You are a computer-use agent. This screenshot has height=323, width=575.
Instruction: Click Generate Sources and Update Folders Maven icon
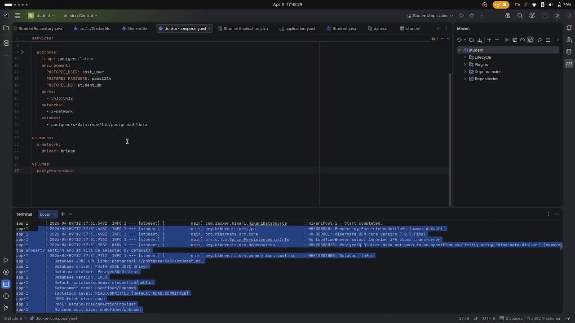(472, 40)
